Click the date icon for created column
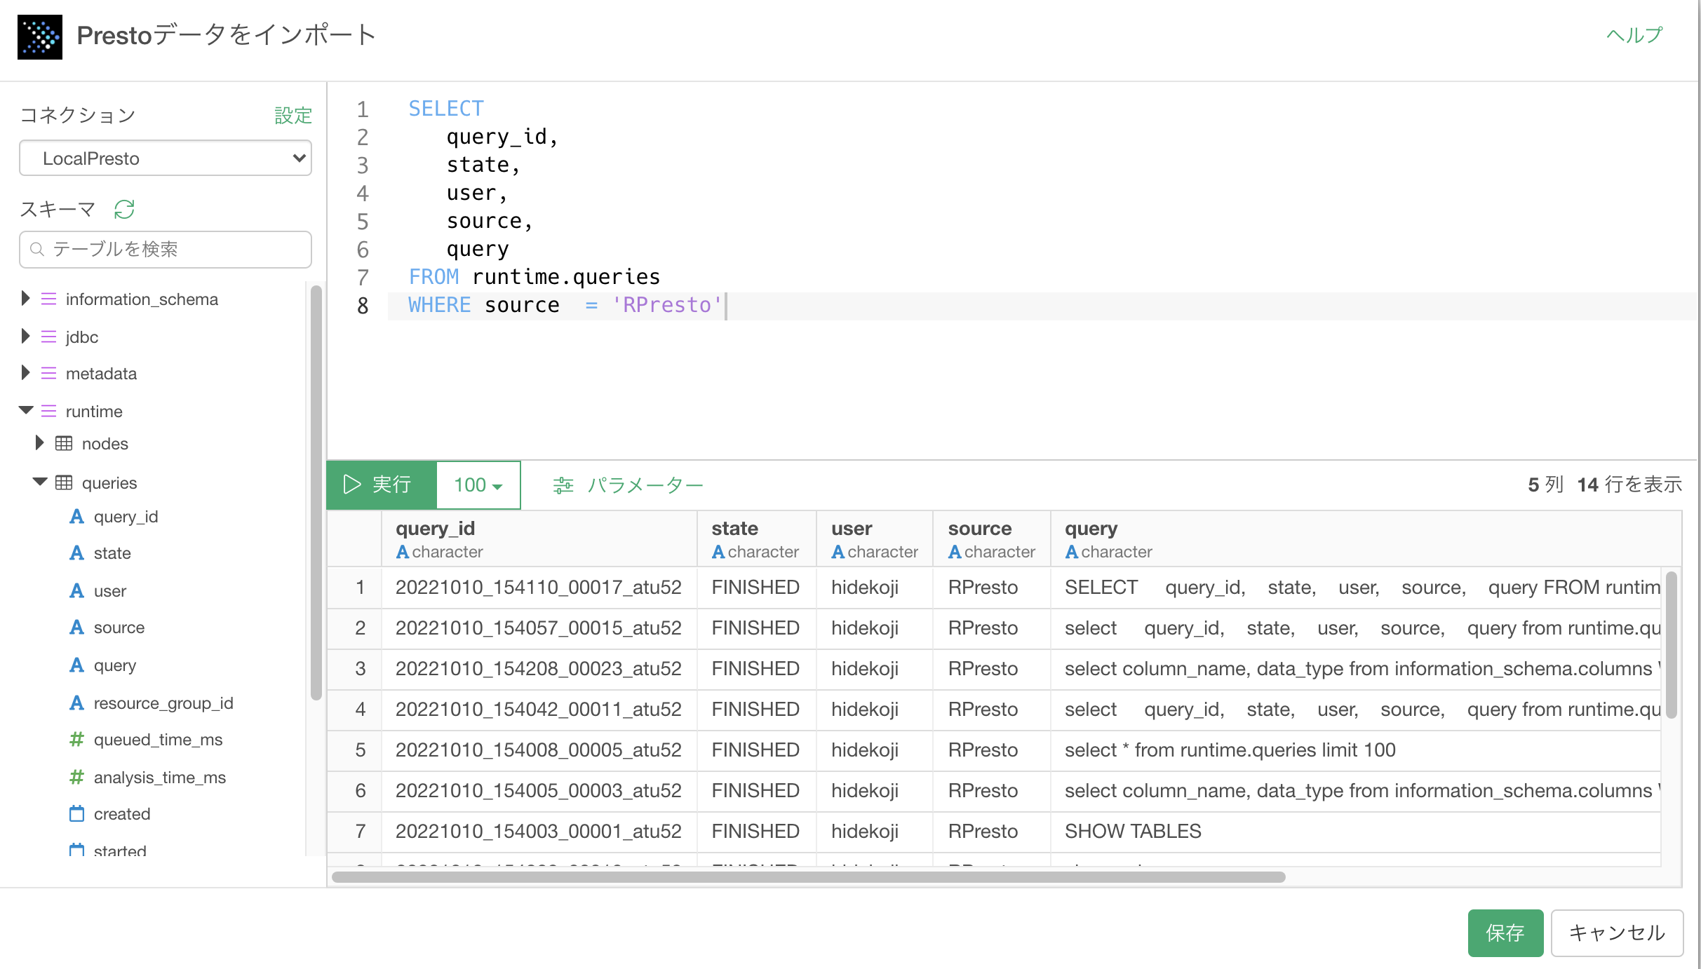 pos(76,814)
